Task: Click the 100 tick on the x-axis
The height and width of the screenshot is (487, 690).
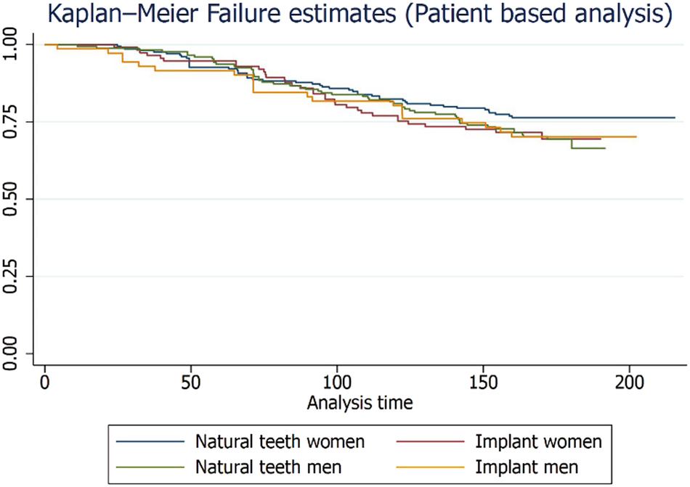Action: coord(336,382)
